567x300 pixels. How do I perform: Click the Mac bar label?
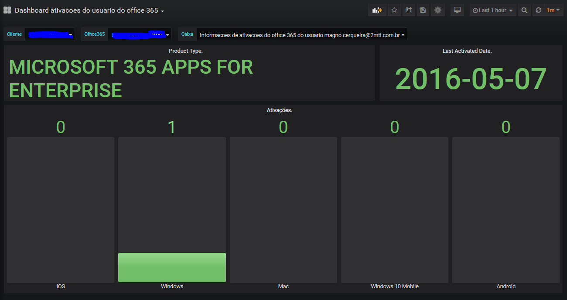[283, 286]
